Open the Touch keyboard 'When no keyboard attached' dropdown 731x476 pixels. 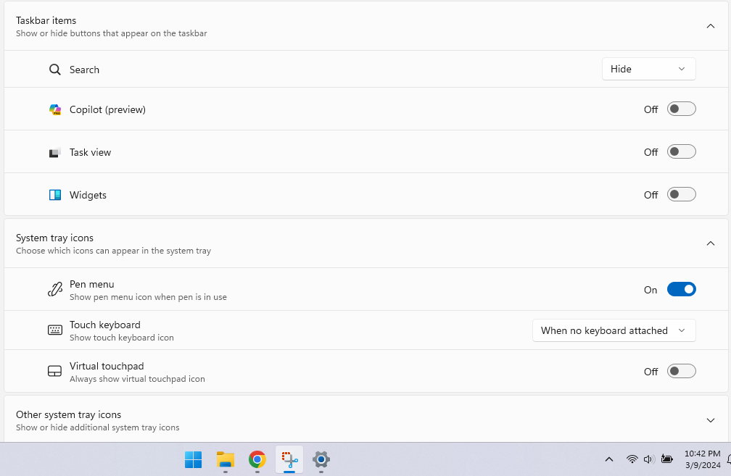coord(614,330)
